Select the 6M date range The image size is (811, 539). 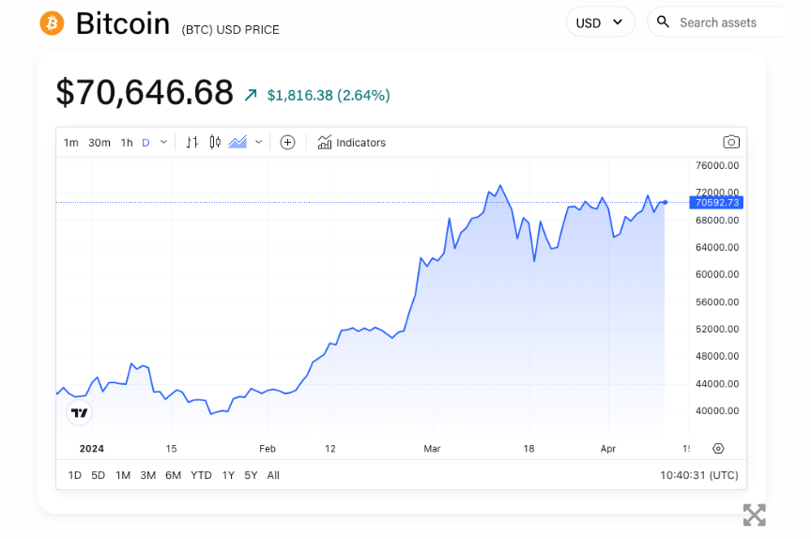[x=173, y=475]
